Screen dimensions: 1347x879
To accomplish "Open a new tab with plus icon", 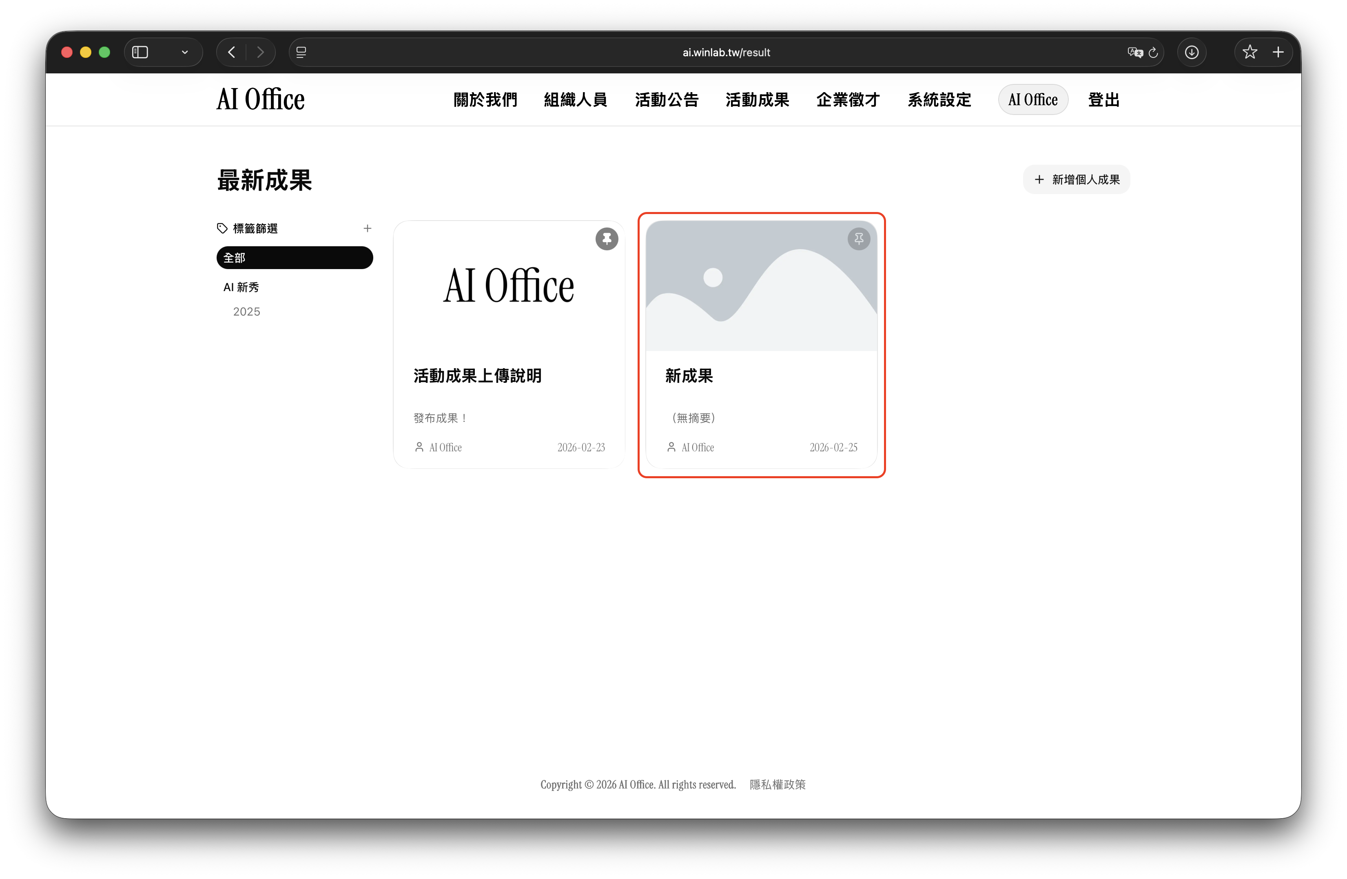I will click(x=1278, y=53).
